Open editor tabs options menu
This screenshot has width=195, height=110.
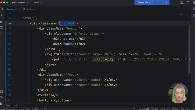188,9
